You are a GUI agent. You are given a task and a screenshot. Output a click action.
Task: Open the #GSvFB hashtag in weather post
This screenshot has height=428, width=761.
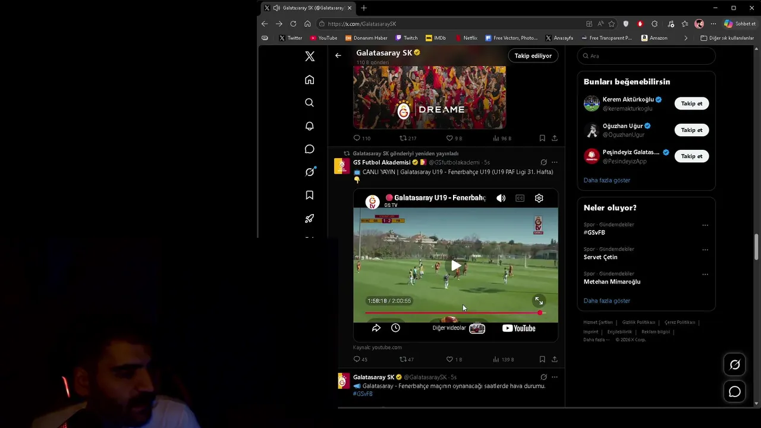click(363, 394)
